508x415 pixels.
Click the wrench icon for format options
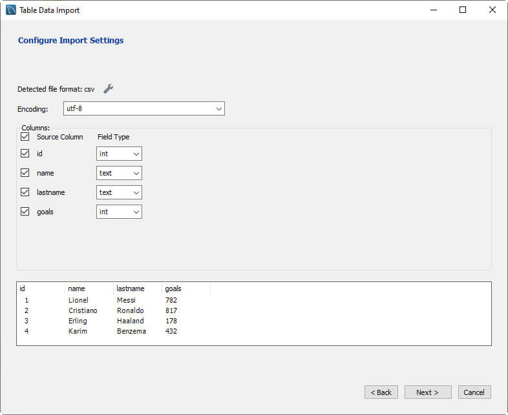pyautogui.click(x=109, y=89)
